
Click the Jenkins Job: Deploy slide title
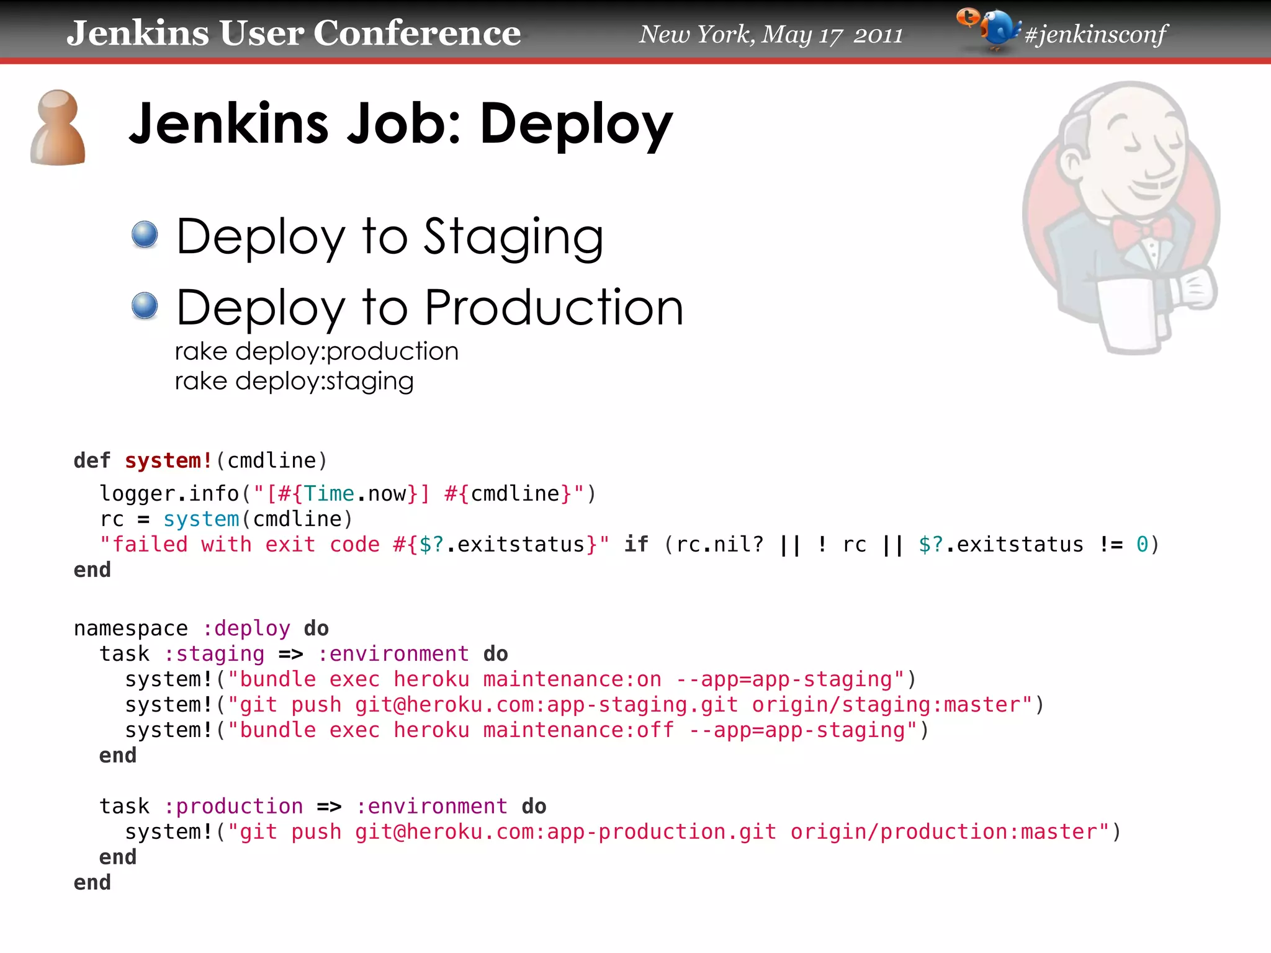pyautogui.click(x=400, y=123)
